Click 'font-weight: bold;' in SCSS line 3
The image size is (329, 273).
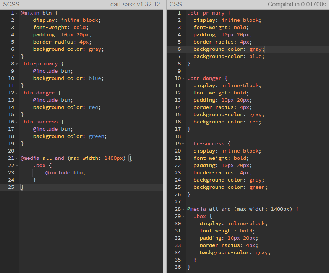(61, 27)
